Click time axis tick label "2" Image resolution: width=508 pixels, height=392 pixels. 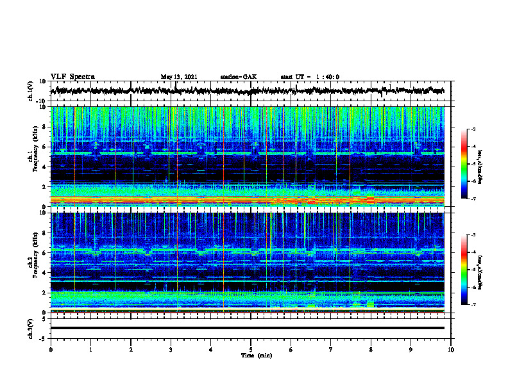click(x=131, y=350)
